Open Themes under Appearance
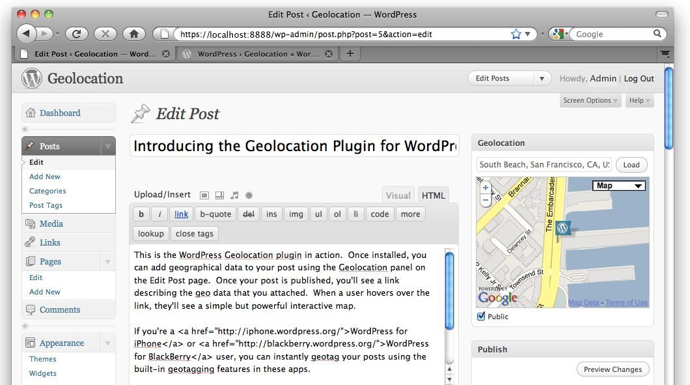 pos(43,358)
